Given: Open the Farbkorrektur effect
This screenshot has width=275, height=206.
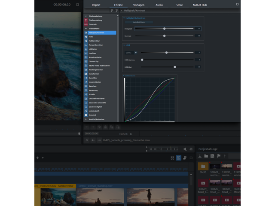Looking at the screenshot, I should coord(95,41).
